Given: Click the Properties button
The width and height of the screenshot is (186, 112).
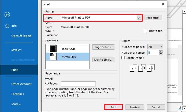Looking at the screenshot, I should (153, 18).
